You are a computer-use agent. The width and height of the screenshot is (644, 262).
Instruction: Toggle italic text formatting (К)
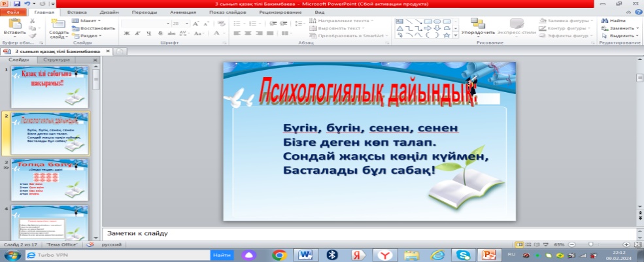pos(137,34)
